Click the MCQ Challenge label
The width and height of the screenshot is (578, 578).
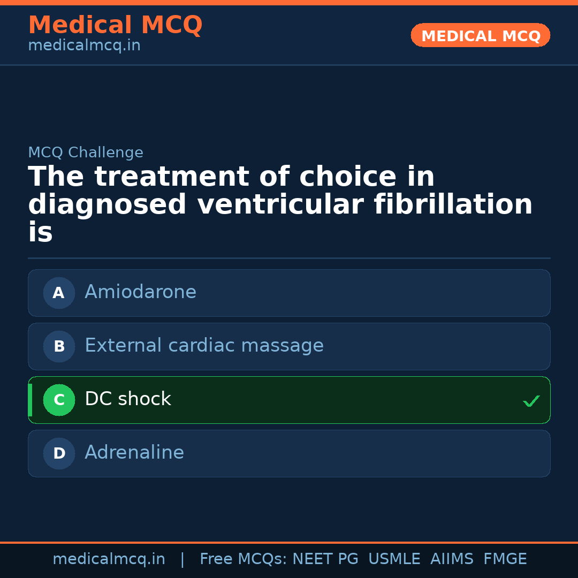tap(86, 153)
